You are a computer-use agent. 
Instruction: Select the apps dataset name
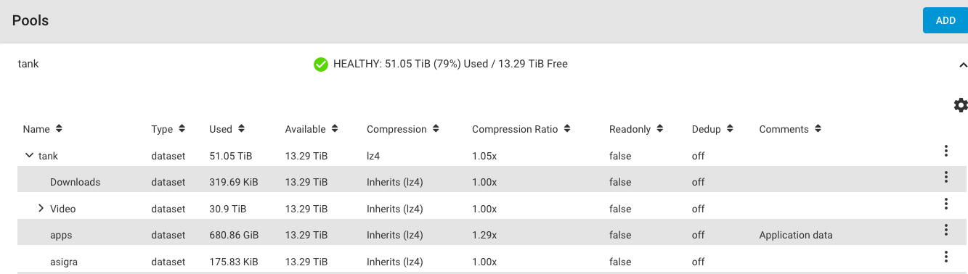click(61, 235)
